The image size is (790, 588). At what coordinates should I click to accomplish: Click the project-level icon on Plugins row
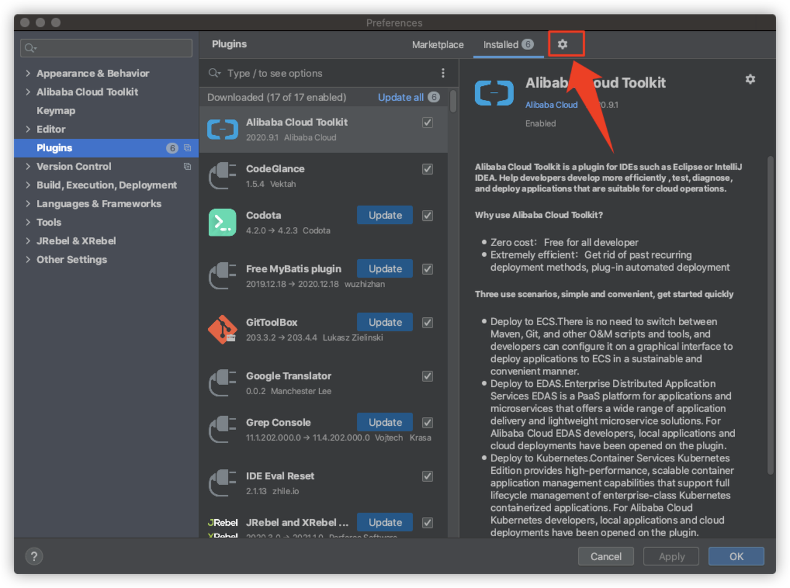pyautogui.click(x=187, y=148)
